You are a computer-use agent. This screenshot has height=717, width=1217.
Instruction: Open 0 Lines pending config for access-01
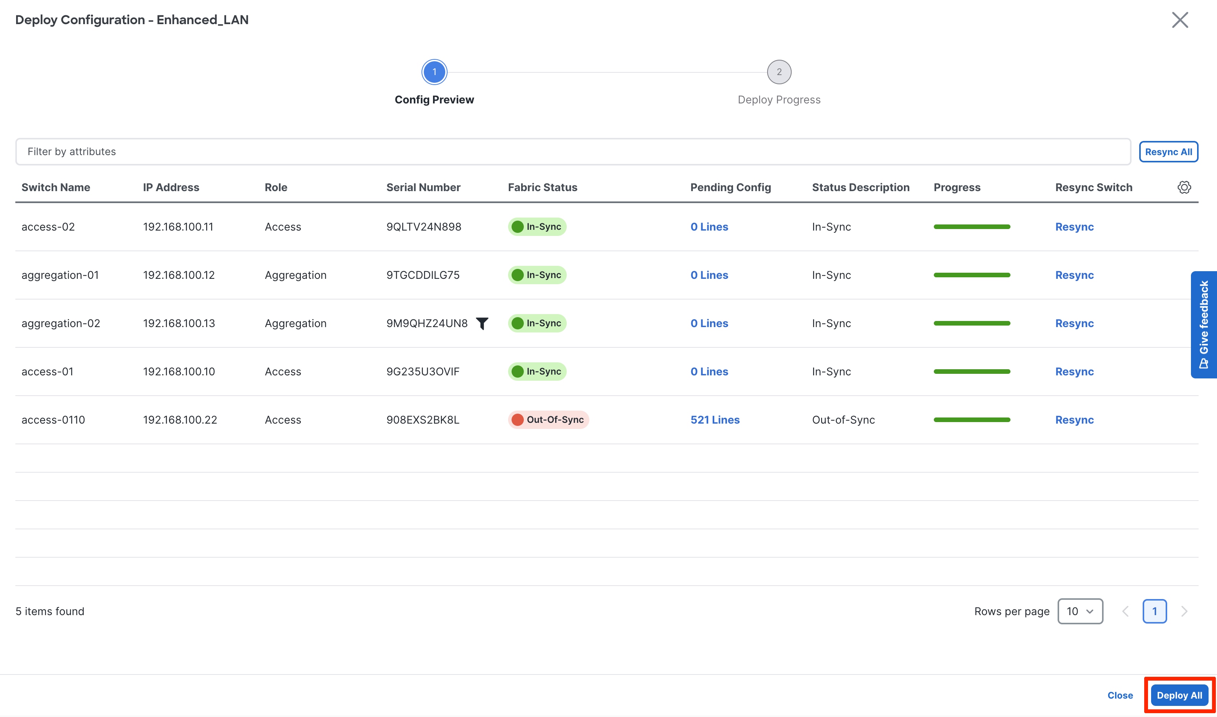coord(709,372)
